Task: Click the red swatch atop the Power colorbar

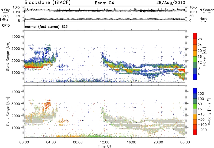Action: tap(195, 36)
